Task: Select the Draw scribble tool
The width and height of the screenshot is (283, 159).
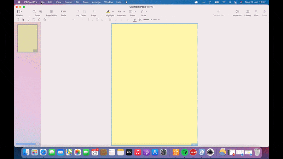Action: pos(142,12)
